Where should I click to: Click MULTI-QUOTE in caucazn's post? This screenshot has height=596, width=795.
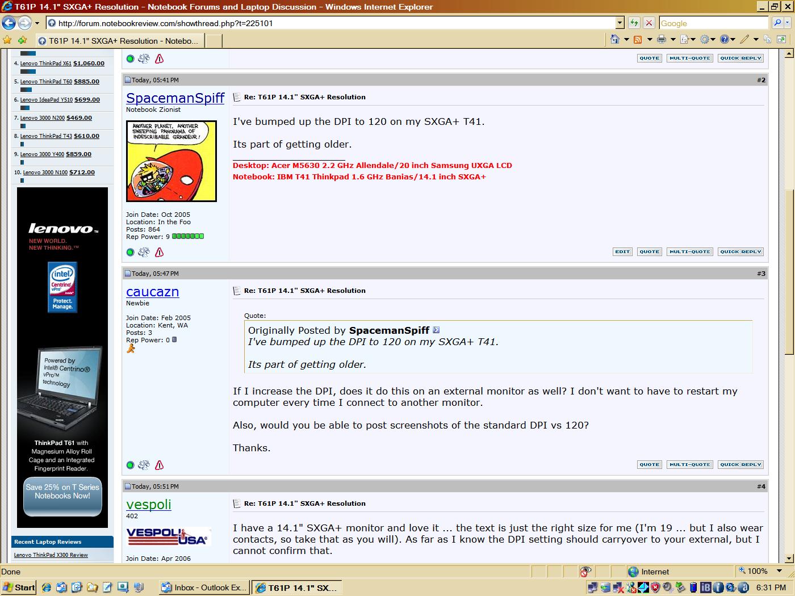[689, 465]
